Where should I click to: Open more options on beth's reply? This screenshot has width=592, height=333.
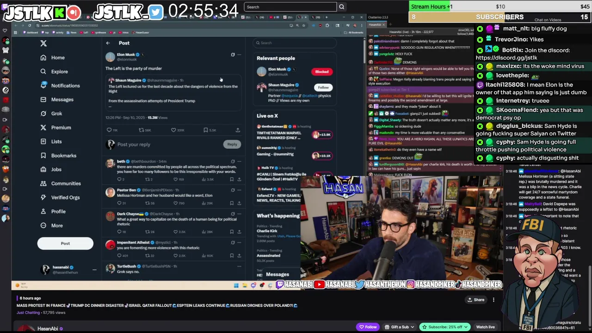(x=239, y=161)
